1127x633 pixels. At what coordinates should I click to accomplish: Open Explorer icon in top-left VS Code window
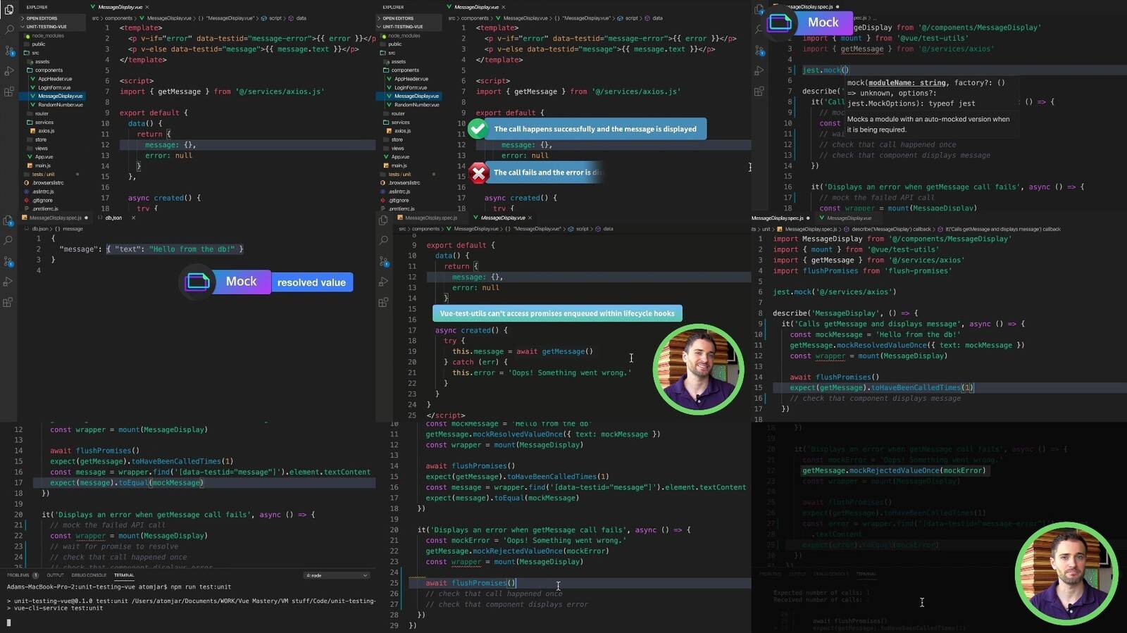pos(9,10)
